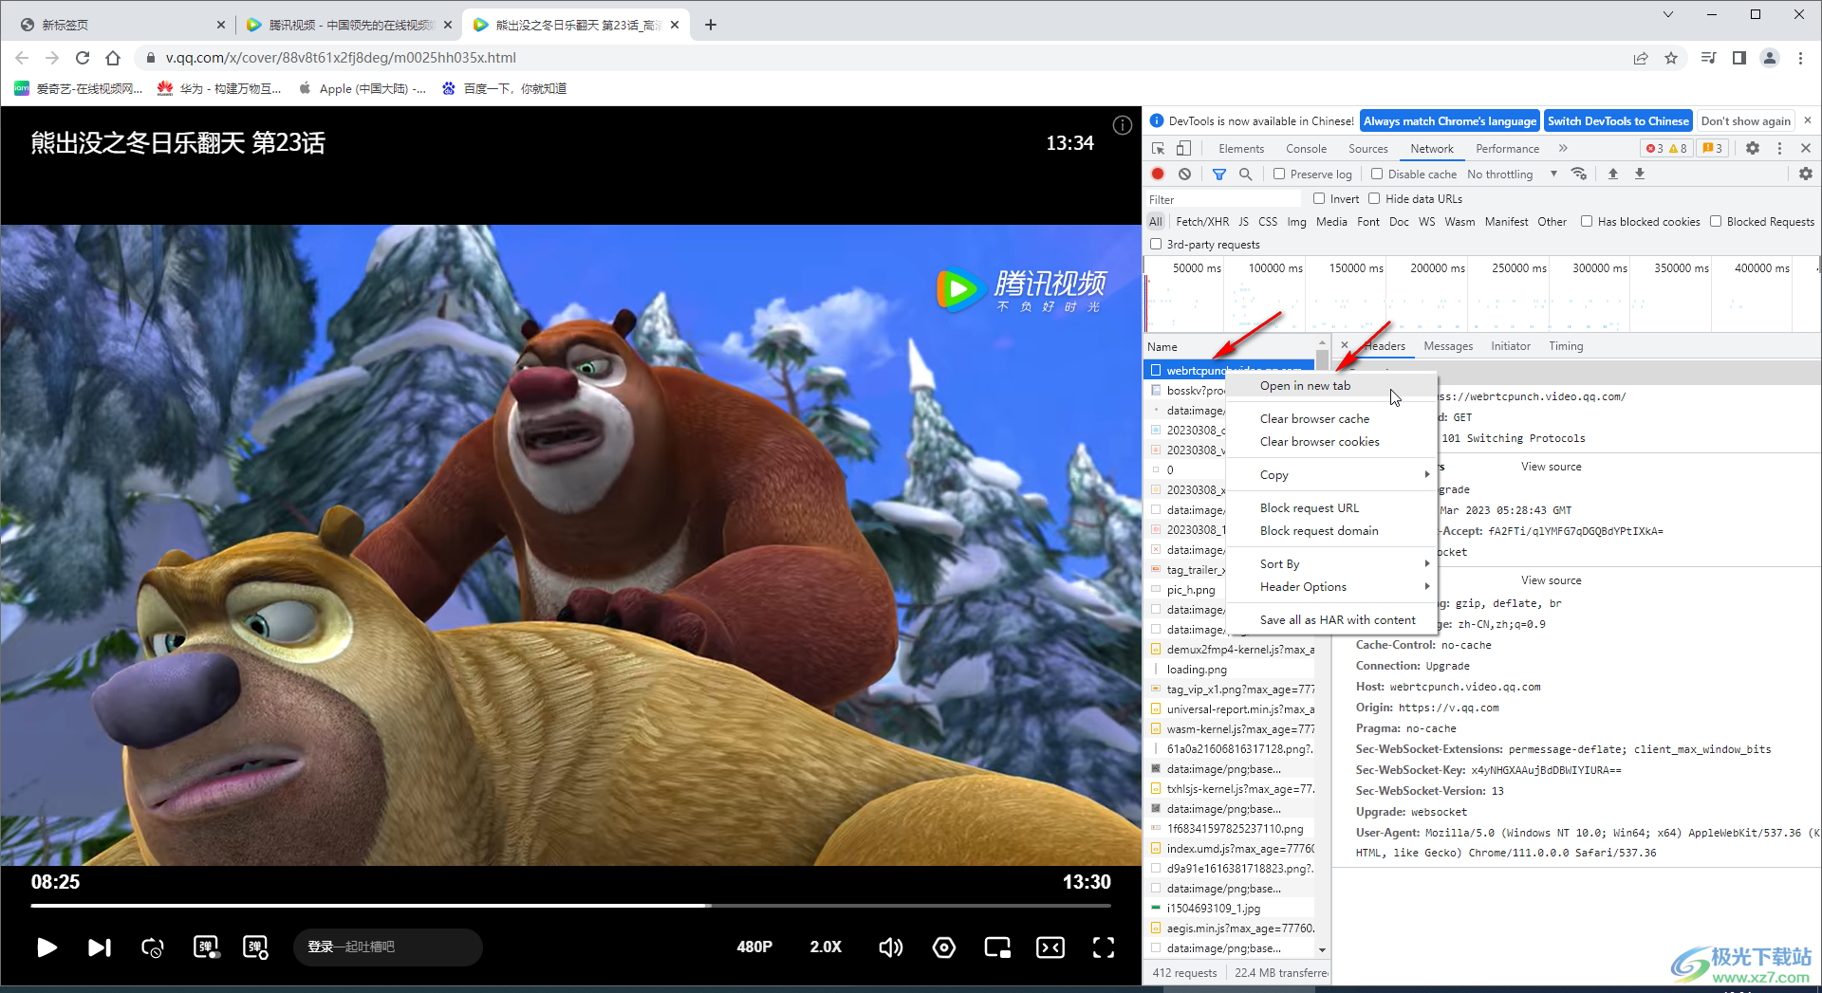Customize DevTools three-dot menu
The height and width of the screenshot is (993, 1822).
coord(1779,149)
